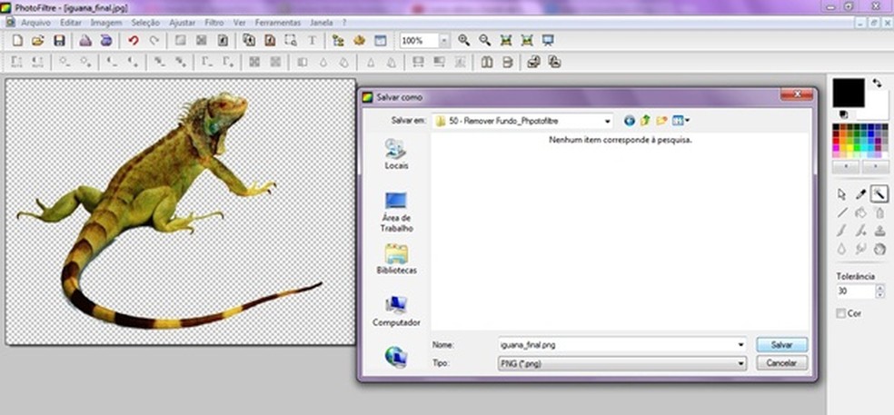Open Computador in save dialog sidebar
The height and width of the screenshot is (415, 894).
tap(396, 311)
